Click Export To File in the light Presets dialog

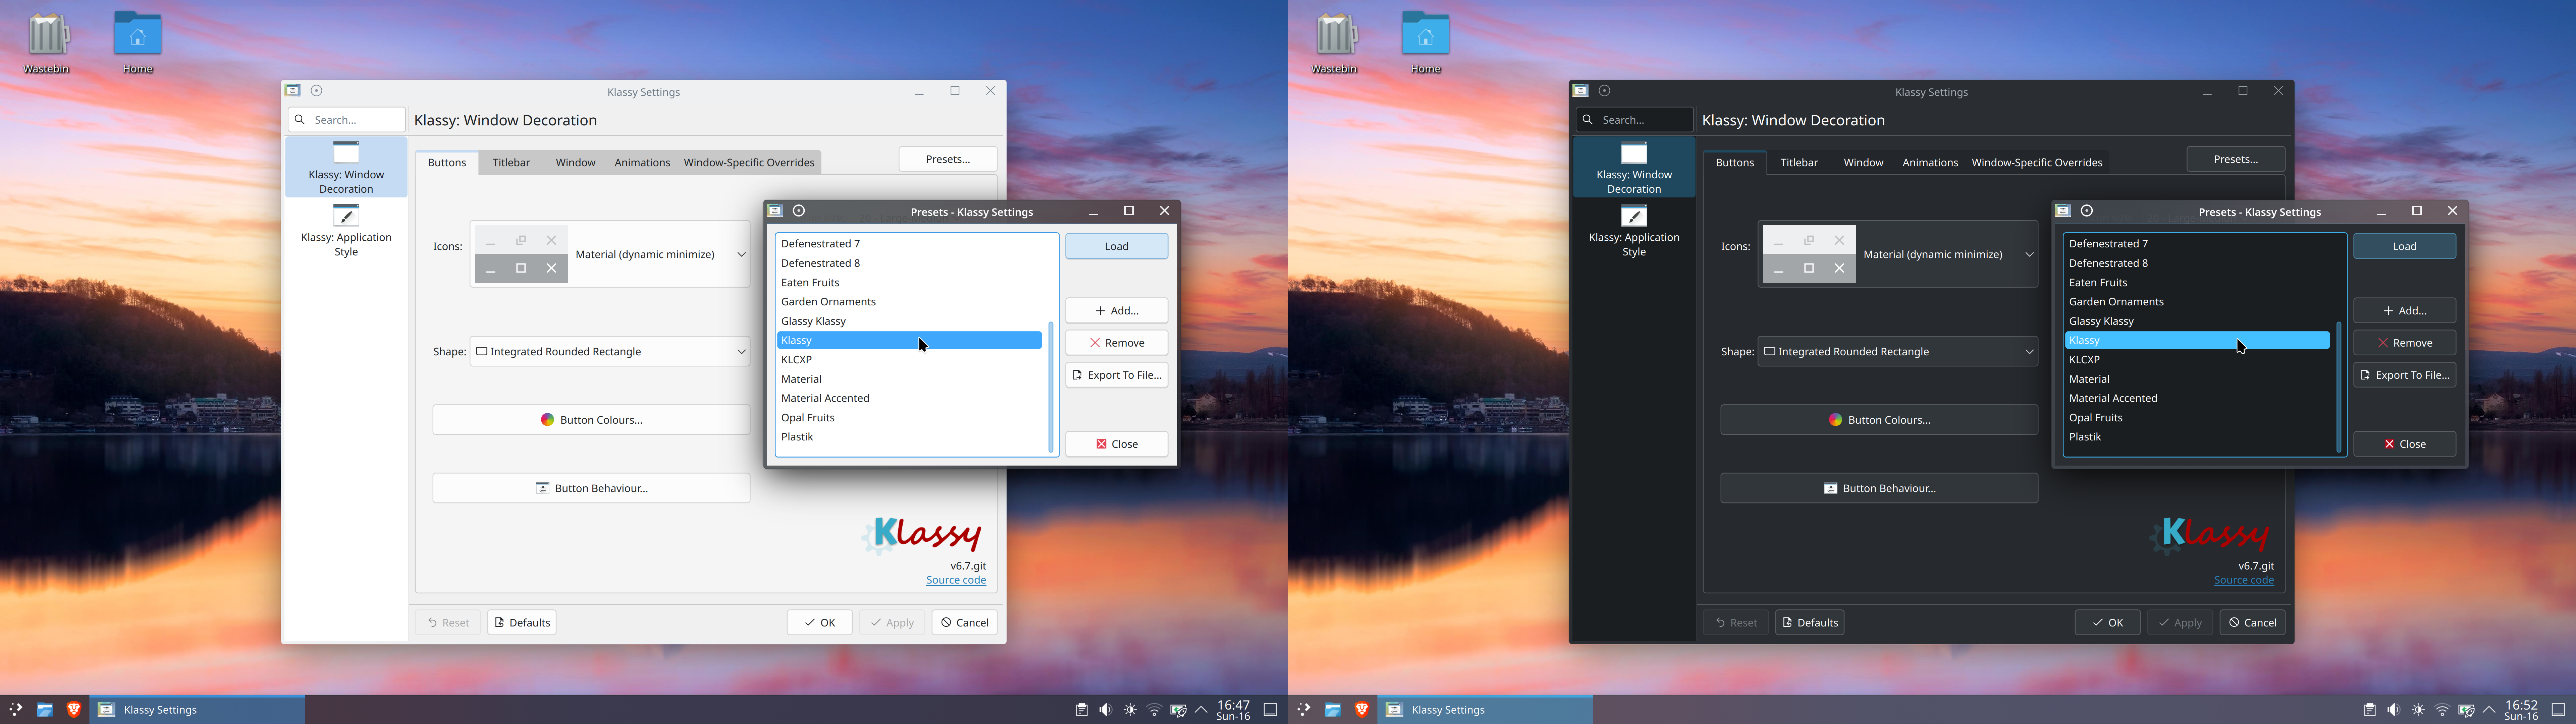(x=1117, y=375)
